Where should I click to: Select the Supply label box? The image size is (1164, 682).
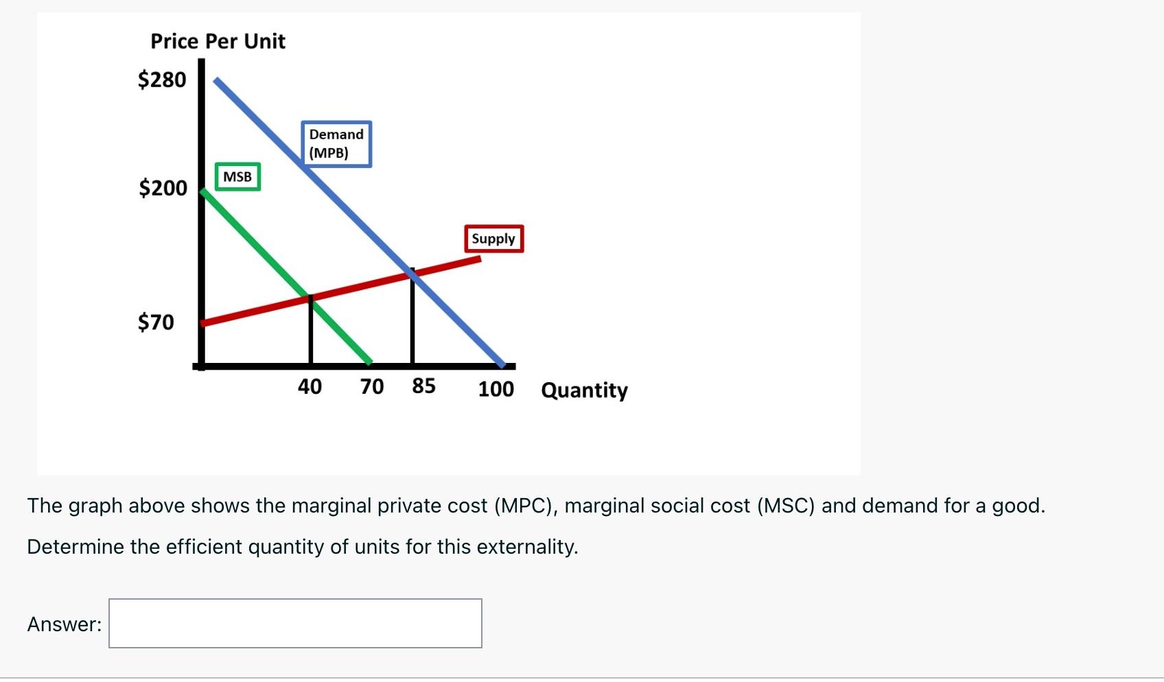click(x=493, y=239)
